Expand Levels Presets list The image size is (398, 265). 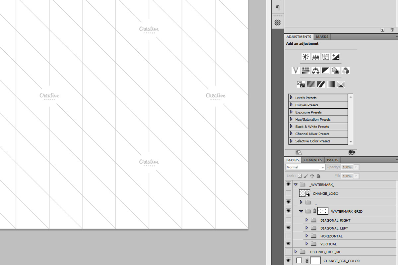point(291,97)
